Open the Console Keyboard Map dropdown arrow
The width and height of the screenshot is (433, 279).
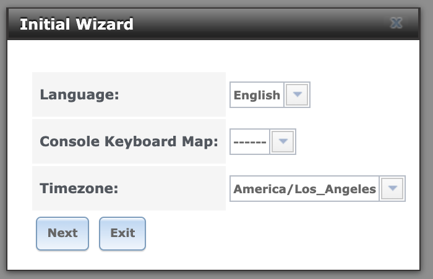pyautogui.click(x=283, y=141)
